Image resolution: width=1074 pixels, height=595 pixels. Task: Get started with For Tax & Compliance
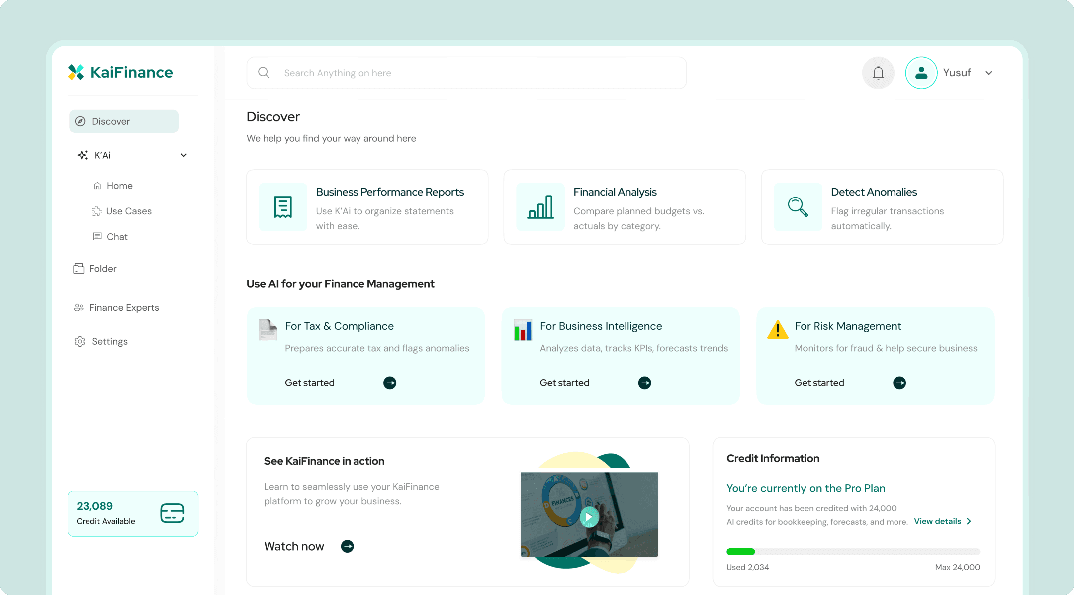coord(310,382)
